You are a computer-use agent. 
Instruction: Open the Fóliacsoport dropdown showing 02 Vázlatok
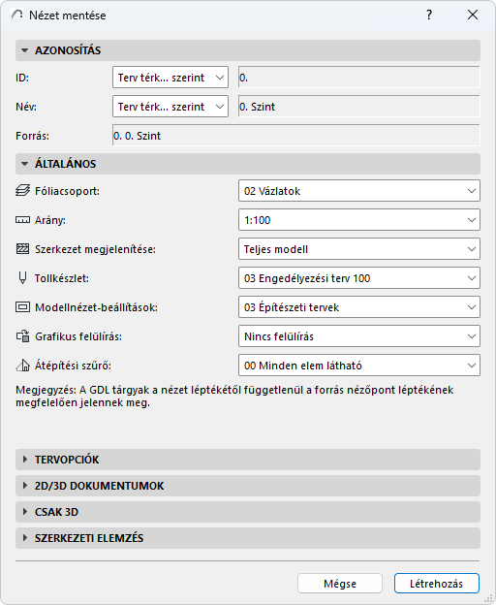(359, 191)
